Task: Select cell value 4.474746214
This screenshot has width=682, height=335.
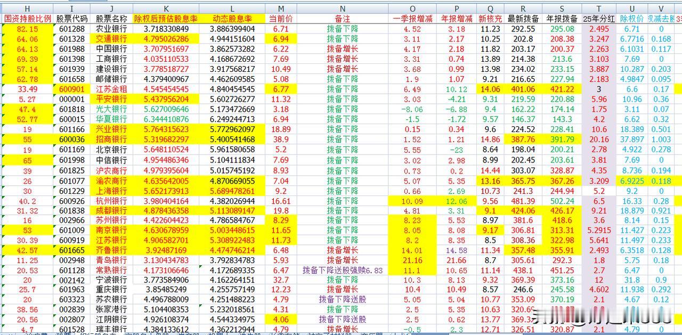Action: pyautogui.click(x=232, y=250)
